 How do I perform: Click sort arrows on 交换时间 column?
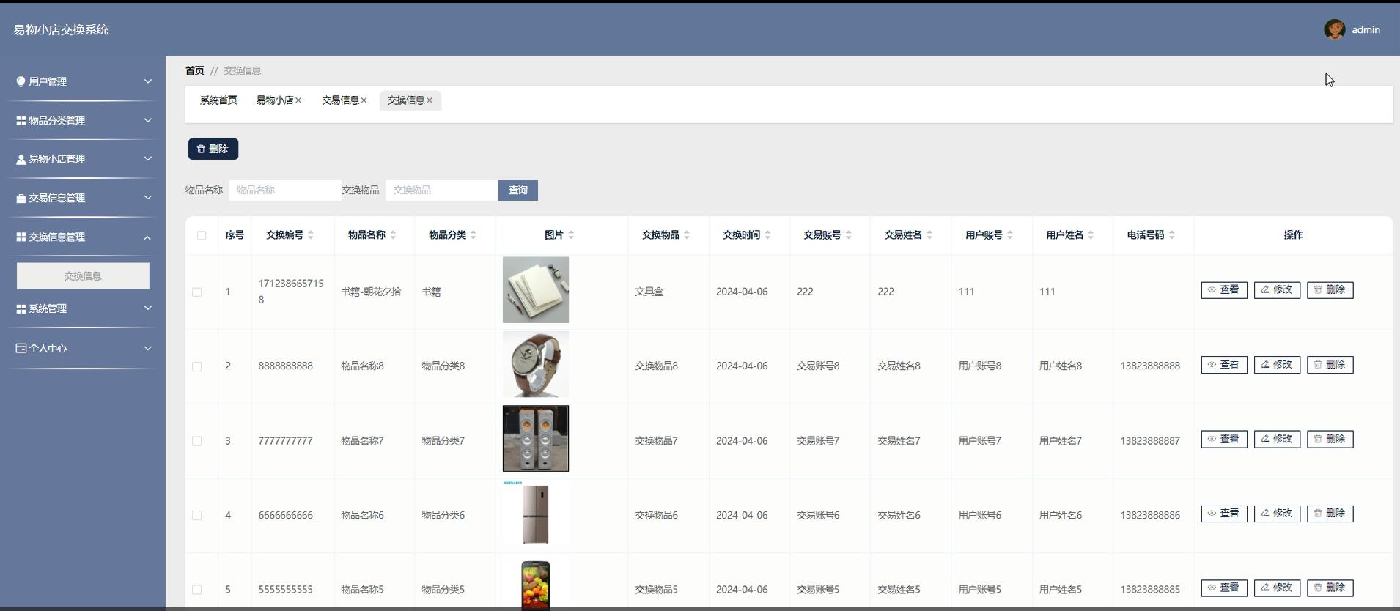pos(767,235)
